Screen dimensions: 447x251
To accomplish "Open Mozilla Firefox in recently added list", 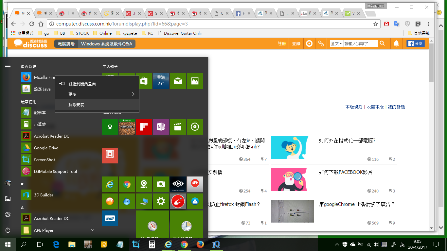I will pos(38,77).
